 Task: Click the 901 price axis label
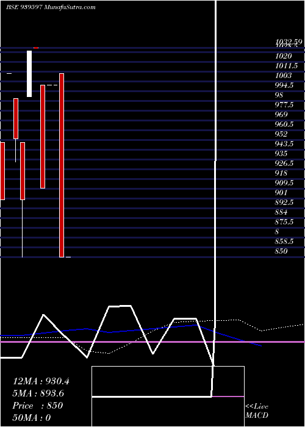pos(281,193)
